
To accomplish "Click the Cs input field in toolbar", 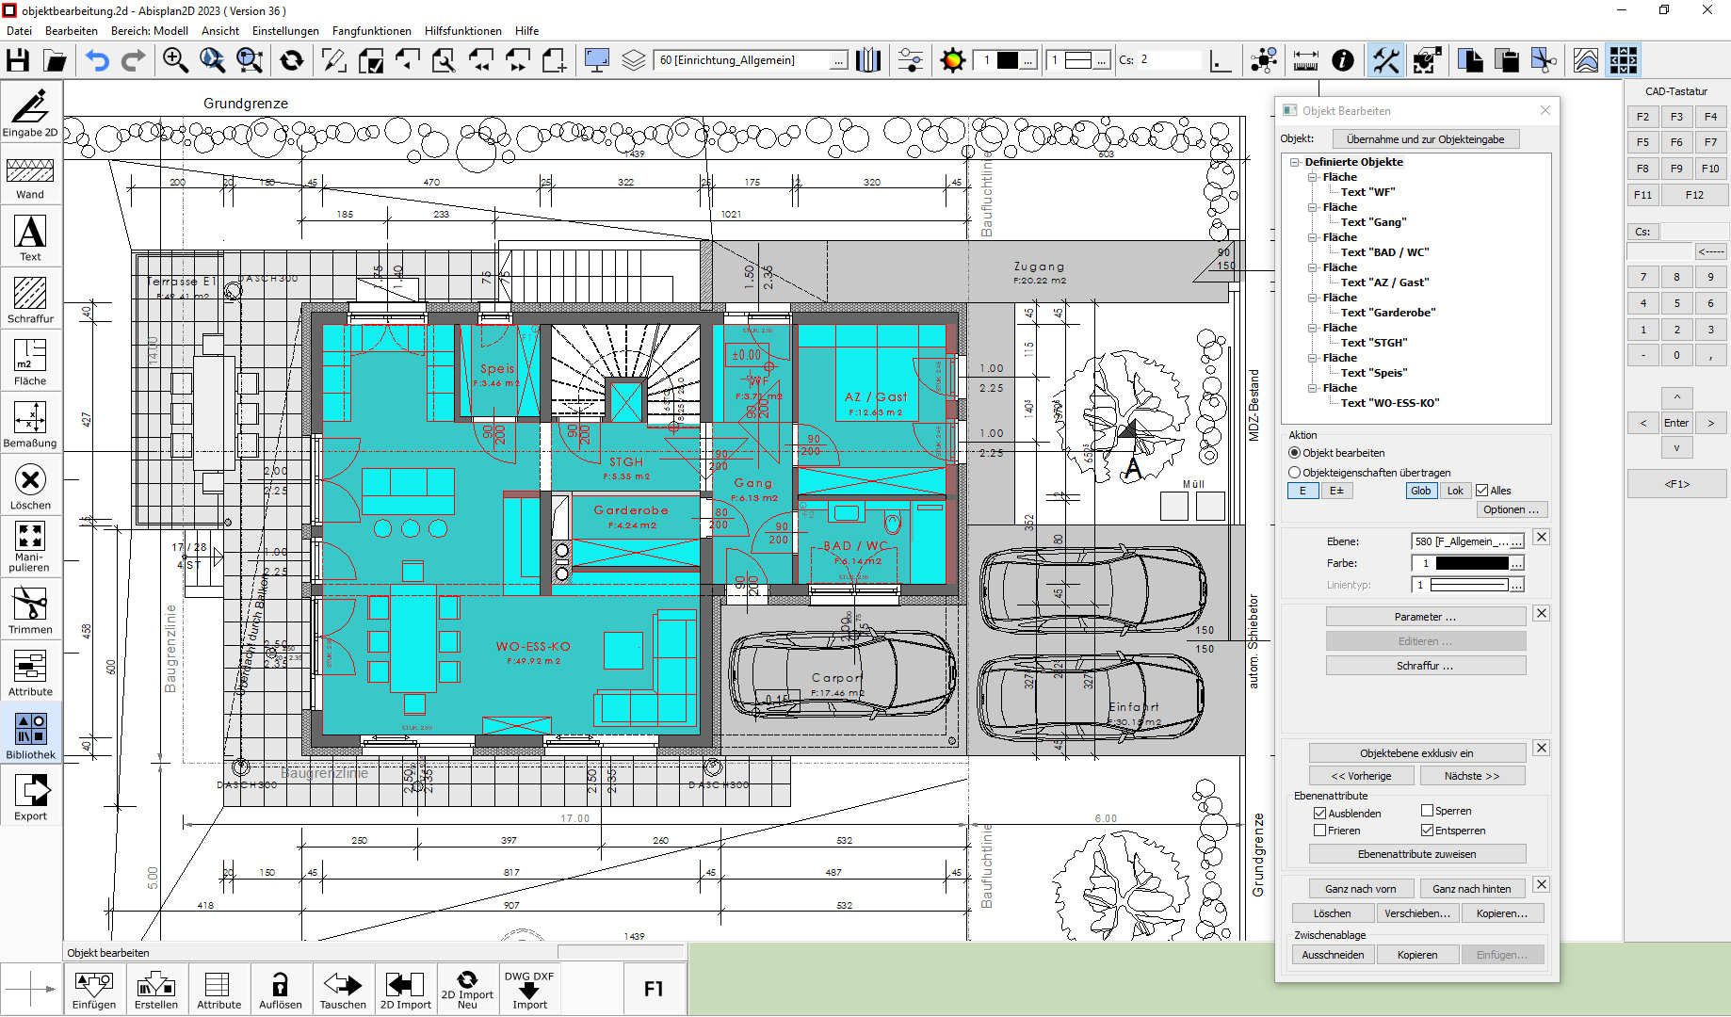I will coord(1169,60).
